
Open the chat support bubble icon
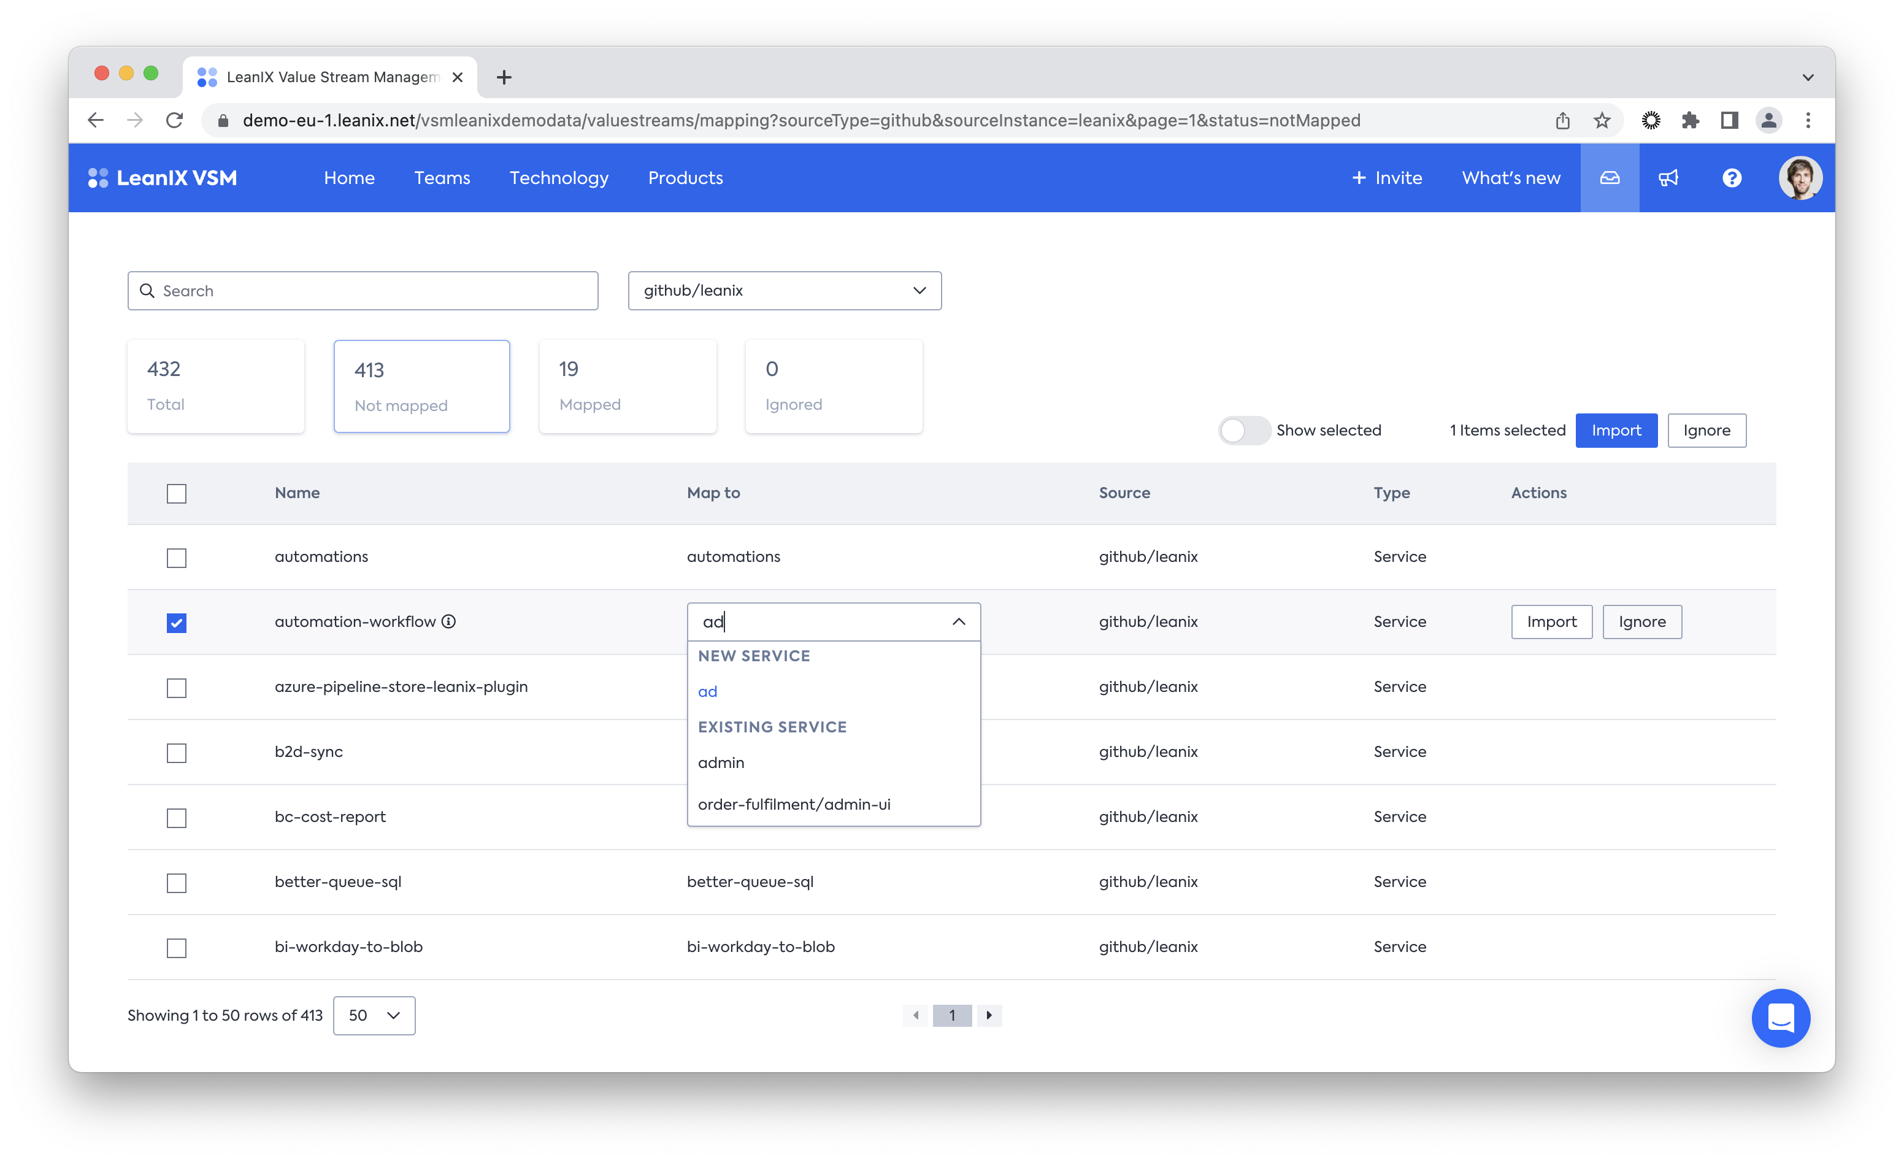[1780, 1018]
